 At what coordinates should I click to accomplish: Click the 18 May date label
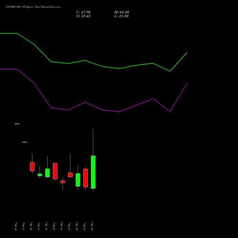tap(61, 227)
